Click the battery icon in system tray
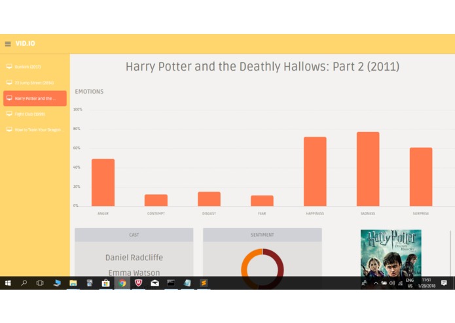 (384, 283)
